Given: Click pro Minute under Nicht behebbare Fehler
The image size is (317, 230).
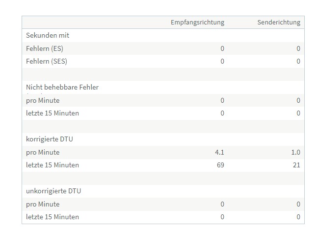Looking at the screenshot, I should 43,100.
